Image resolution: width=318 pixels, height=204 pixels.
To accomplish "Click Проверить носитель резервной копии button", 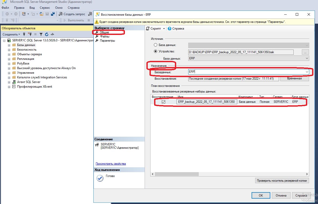I will [x=282, y=181].
